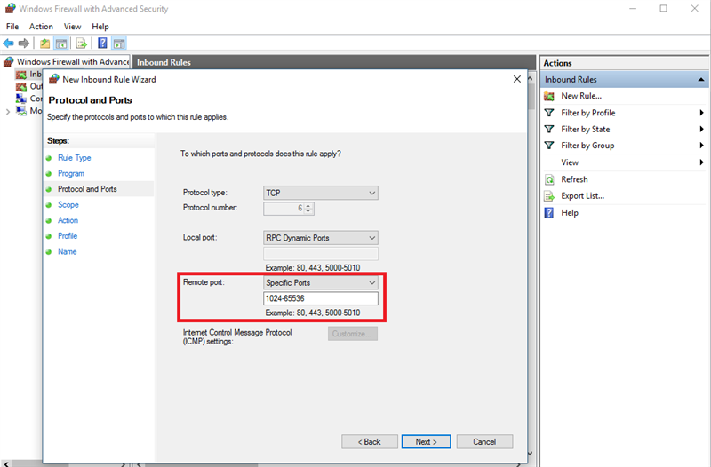
Task: Click the Refresh icon in Actions pane
Action: tap(549, 179)
